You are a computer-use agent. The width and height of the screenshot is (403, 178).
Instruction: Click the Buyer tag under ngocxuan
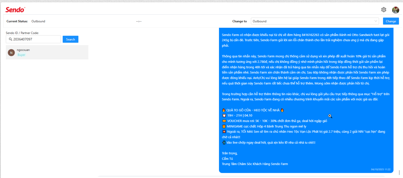point(21,55)
